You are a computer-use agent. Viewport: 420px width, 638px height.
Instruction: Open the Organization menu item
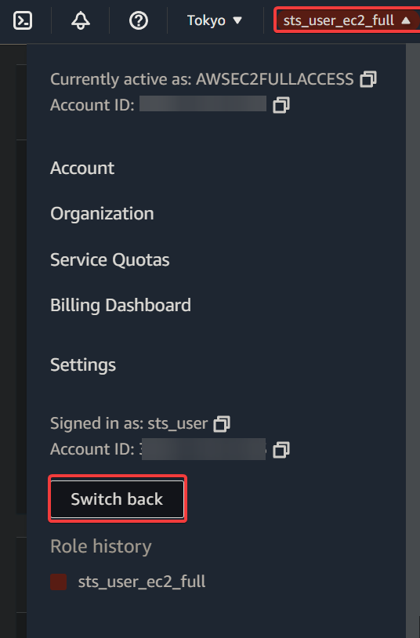[x=102, y=214]
